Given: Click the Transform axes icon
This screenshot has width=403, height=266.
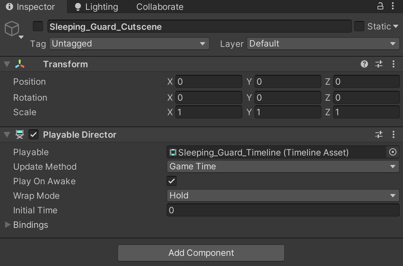Looking at the screenshot, I should point(20,64).
